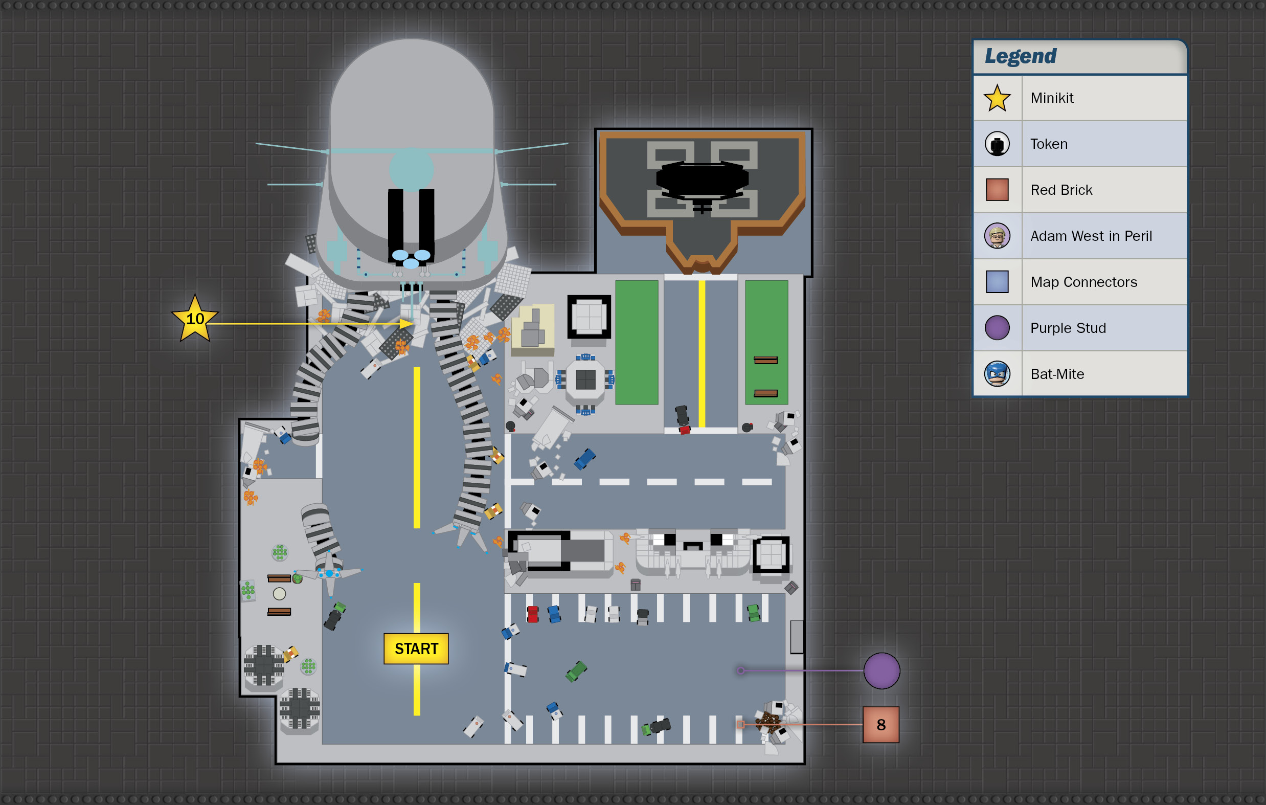Image resolution: width=1266 pixels, height=805 pixels.
Task: Click the "Red Brick" legend label
Action: [x=1061, y=190]
